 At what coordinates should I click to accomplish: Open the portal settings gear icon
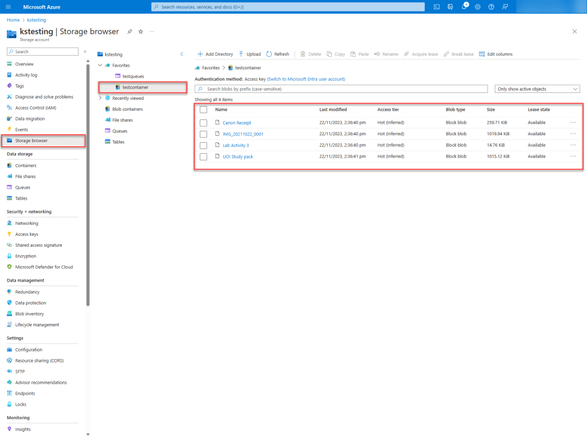[478, 7]
